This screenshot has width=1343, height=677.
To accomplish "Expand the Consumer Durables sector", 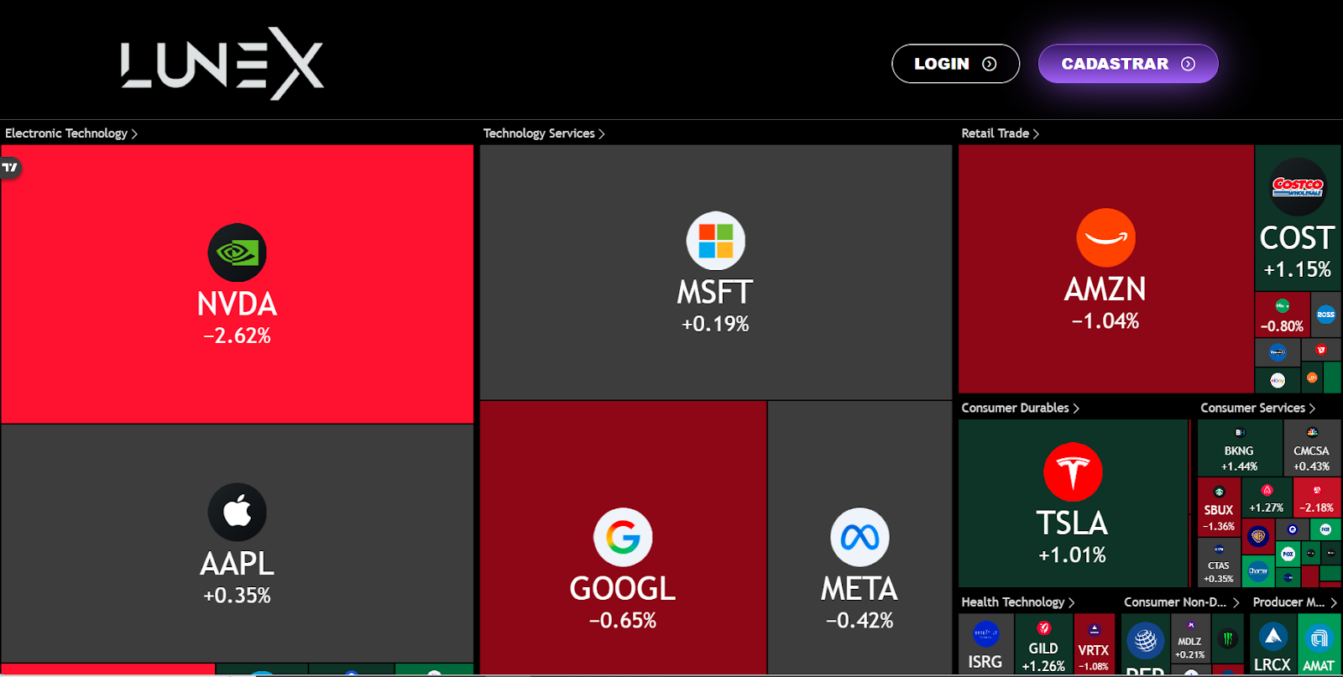I will 1019,408.
